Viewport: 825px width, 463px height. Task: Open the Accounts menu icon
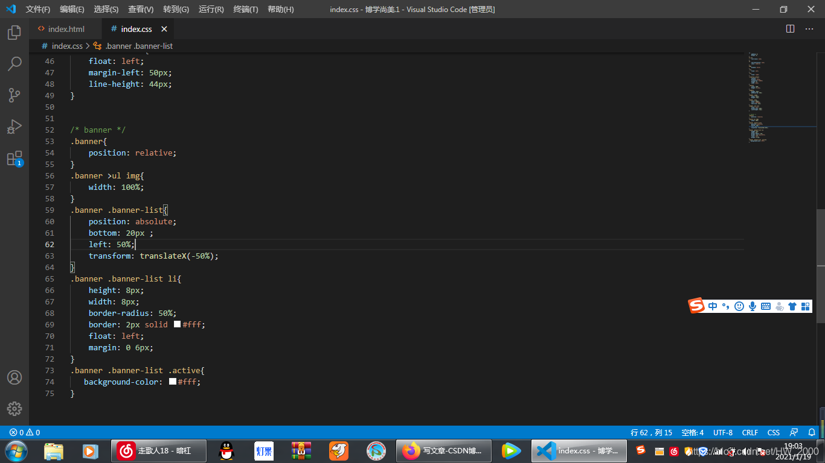pyautogui.click(x=14, y=377)
